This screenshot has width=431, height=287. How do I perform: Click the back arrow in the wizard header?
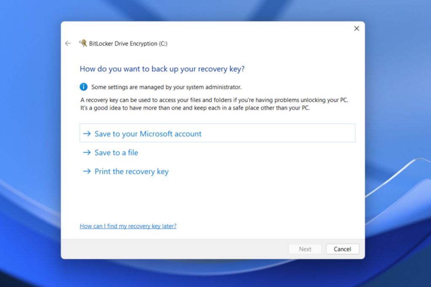point(68,43)
